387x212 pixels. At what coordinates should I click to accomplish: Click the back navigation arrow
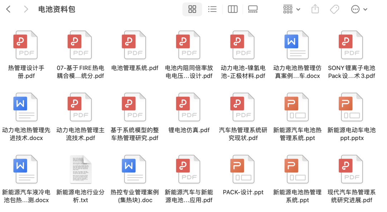[x=8, y=9]
